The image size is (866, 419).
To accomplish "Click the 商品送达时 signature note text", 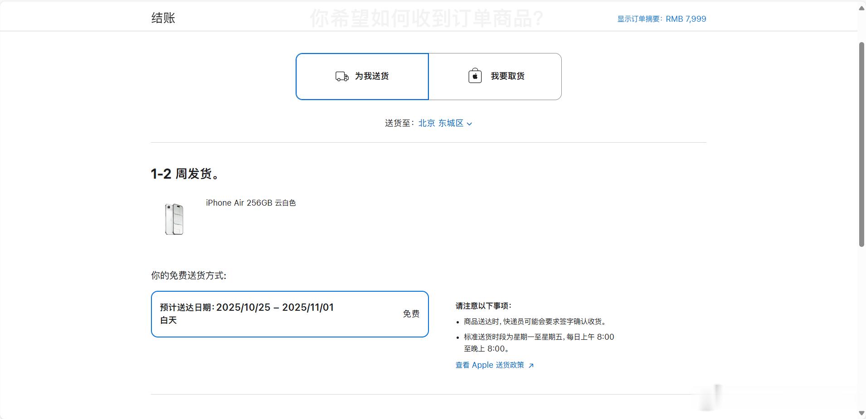I will 535,322.
